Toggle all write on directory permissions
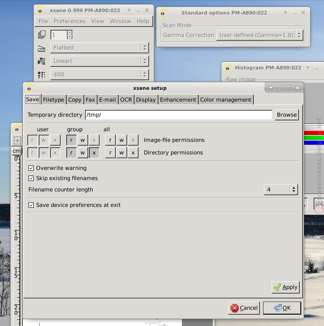Screen dimensions: 324x326 pos(121,153)
